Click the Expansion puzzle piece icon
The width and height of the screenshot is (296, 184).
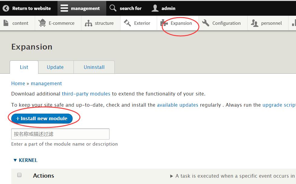164,23
